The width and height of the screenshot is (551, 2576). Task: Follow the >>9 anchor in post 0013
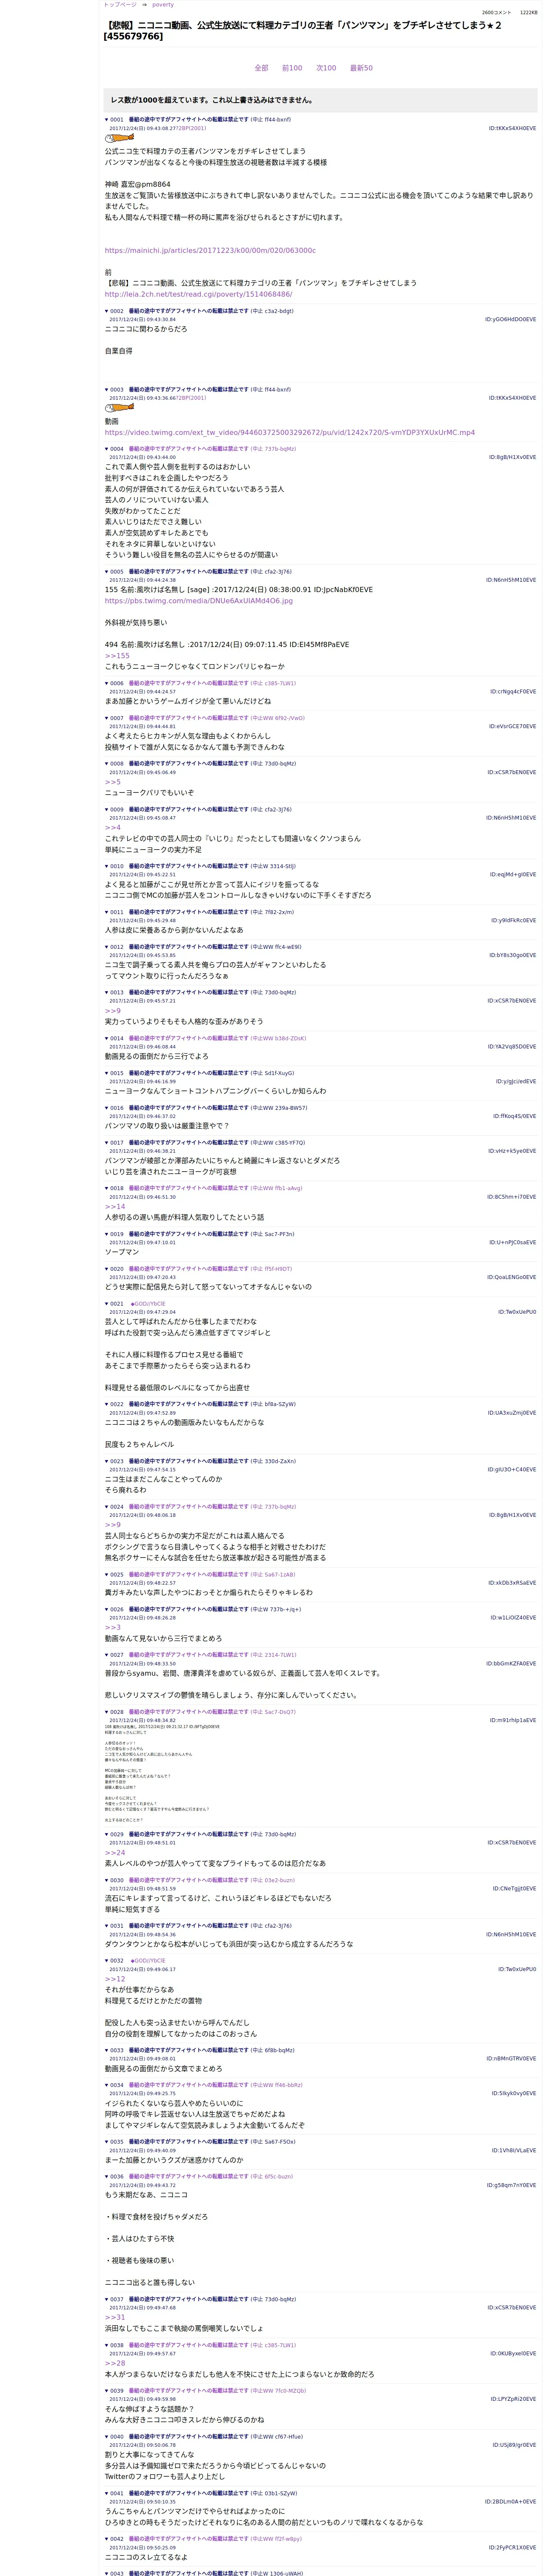(113, 1011)
